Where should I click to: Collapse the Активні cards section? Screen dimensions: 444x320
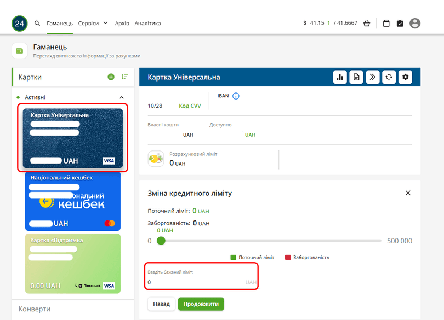point(122,97)
